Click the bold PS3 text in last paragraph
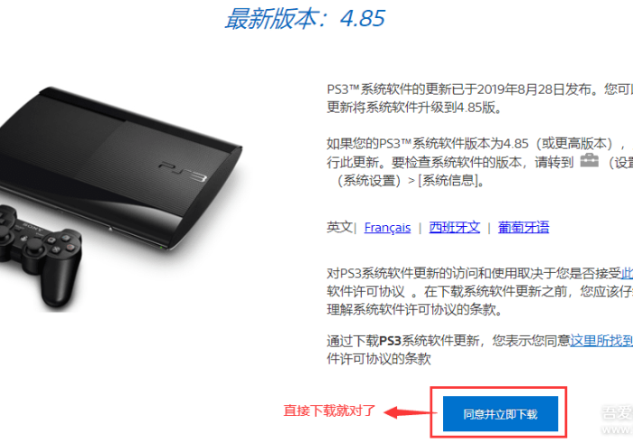The image size is (633, 443). (x=390, y=341)
